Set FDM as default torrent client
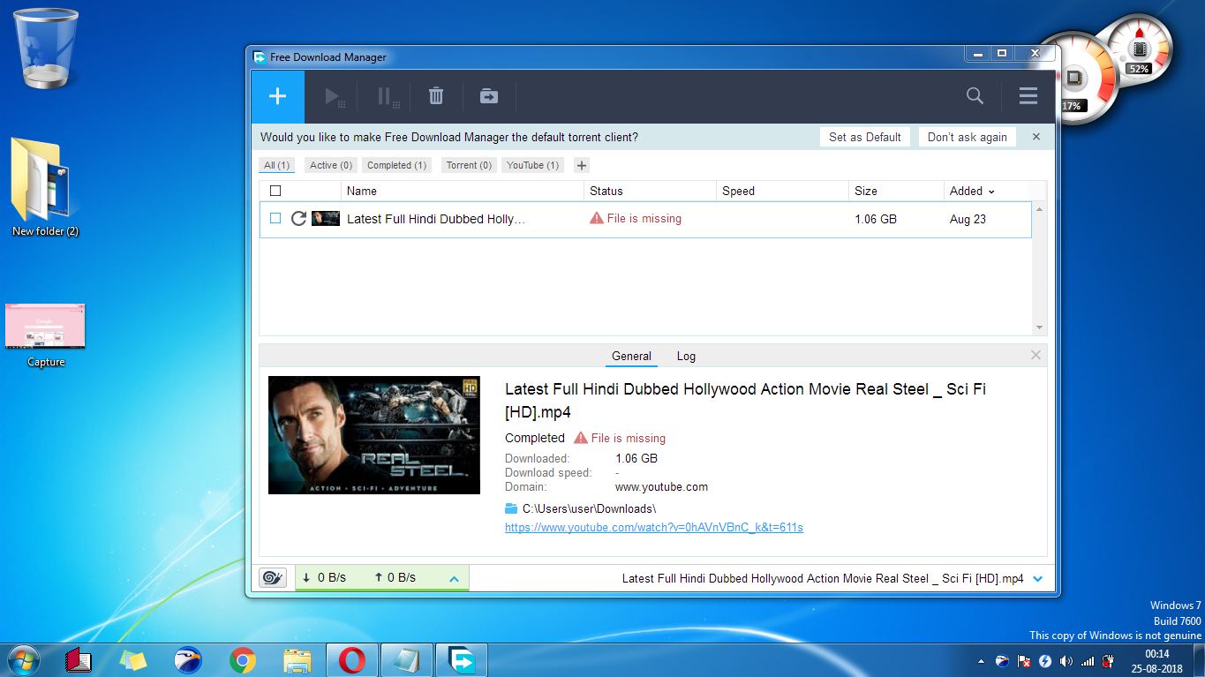Screen dimensions: 1205x677 coord(864,137)
